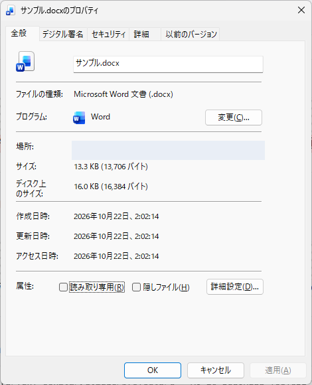
Task: Click the アクセス日時 date value
Action: 116,256
